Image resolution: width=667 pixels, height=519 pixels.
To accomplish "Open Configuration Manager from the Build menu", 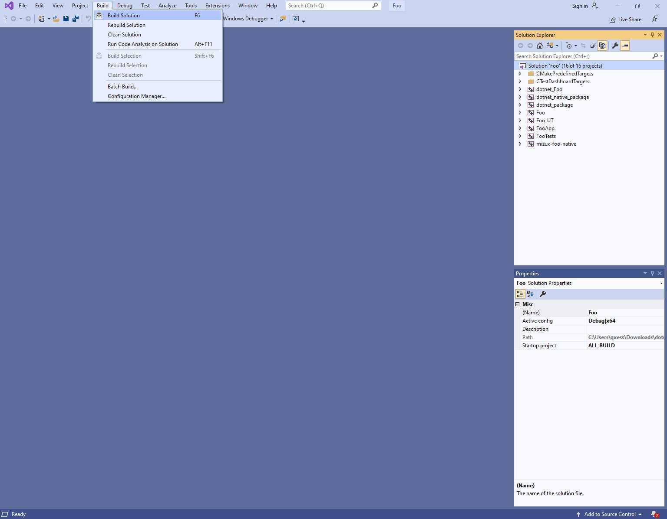I will pos(158,96).
